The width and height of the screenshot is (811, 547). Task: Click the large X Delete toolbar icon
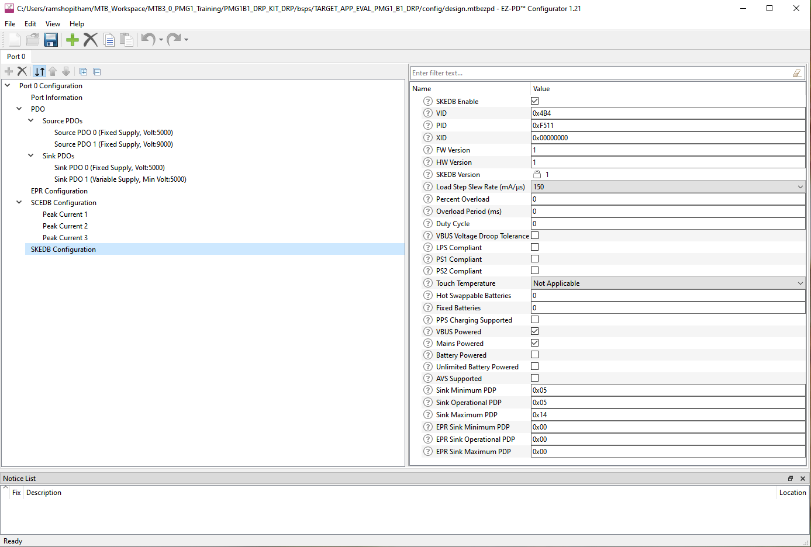click(x=91, y=39)
